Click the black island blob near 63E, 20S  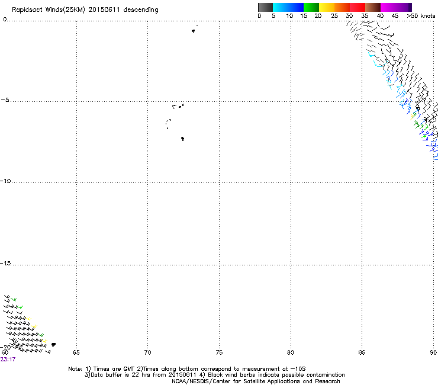[x=53, y=345]
